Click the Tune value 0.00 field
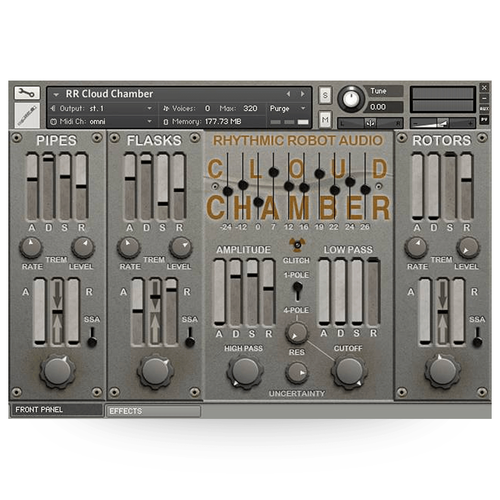This screenshot has width=500, height=500. click(x=385, y=107)
